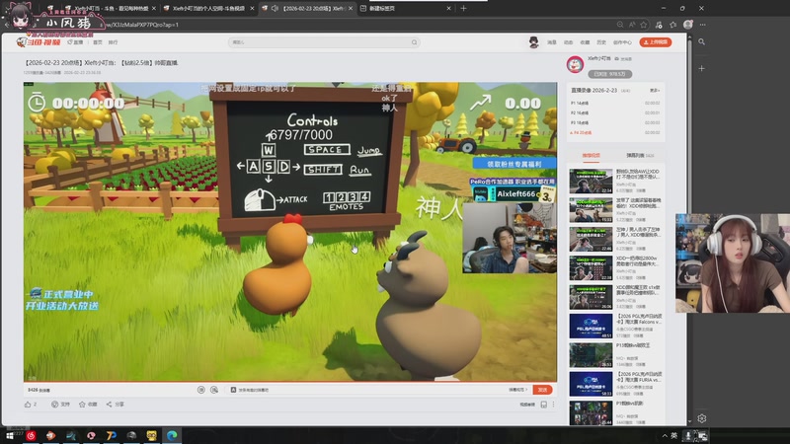Viewport: 790px width, 444px height.
Task: Click the like thumbs-up icon below video
Action: click(x=28, y=405)
